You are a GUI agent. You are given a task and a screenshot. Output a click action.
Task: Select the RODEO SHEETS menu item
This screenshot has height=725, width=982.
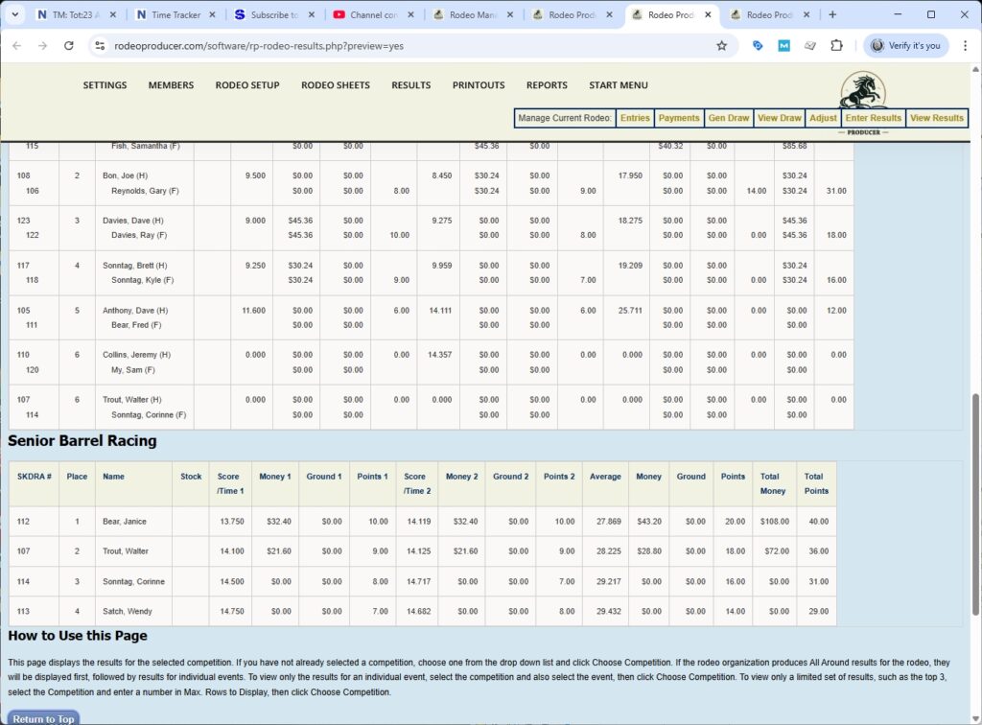click(x=335, y=84)
